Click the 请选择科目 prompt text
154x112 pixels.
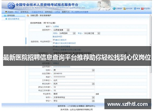coord(58,37)
